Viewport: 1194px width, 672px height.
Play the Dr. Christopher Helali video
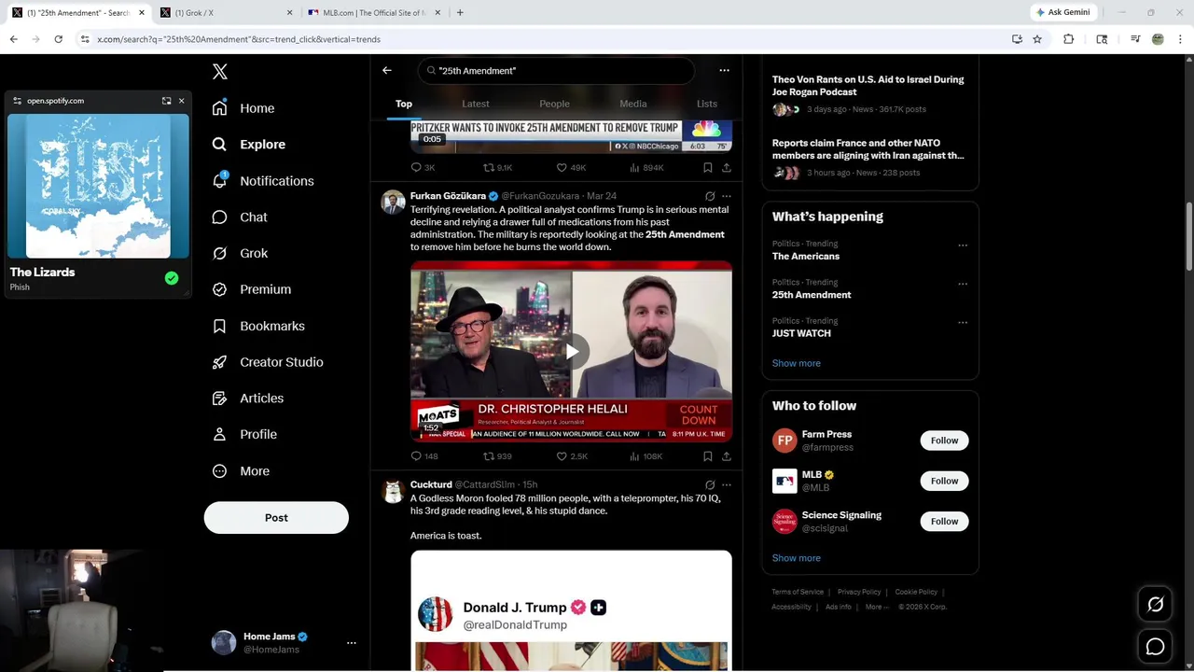coord(572,351)
